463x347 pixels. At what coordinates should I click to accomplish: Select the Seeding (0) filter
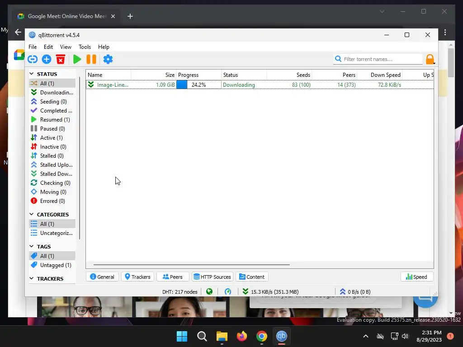pyautogui.click(x=52, y=102)
